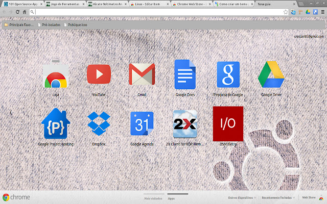Go back to previous page
The height and width of the screenshot is (204, 327).
[4, 12]
